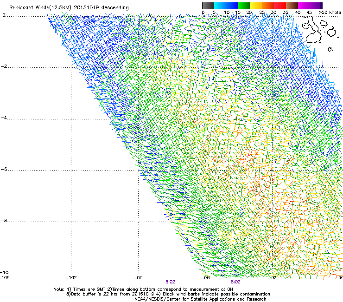Viewport: 343px width, 302px height.
Task: Click the '15' legend scale label
Action: [x=238, y=12]
